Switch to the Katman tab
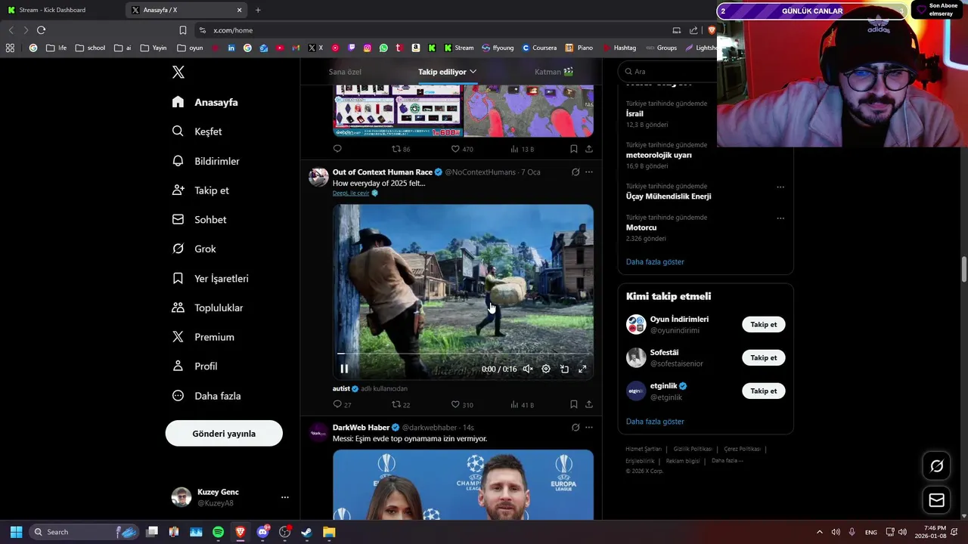 coord(554,72)
